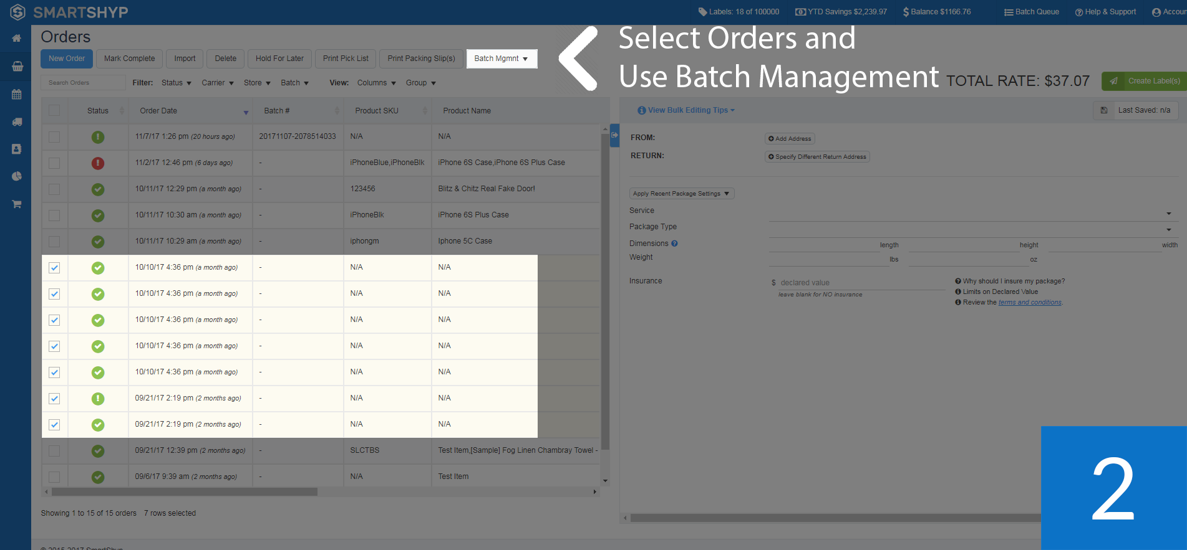The height and width of the screenshot is (550, 1187).
Task: Click the YTD Savings money icon
Action: click(x=800, y=12)
